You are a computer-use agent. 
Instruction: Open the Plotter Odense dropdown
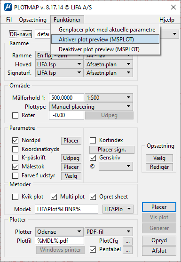59,231
